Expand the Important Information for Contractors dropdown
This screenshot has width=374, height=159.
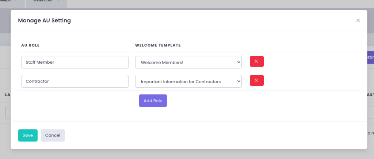point(188,82)
